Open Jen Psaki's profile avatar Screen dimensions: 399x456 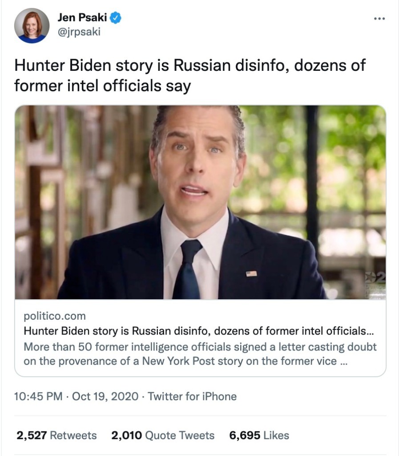pos(32,25)
